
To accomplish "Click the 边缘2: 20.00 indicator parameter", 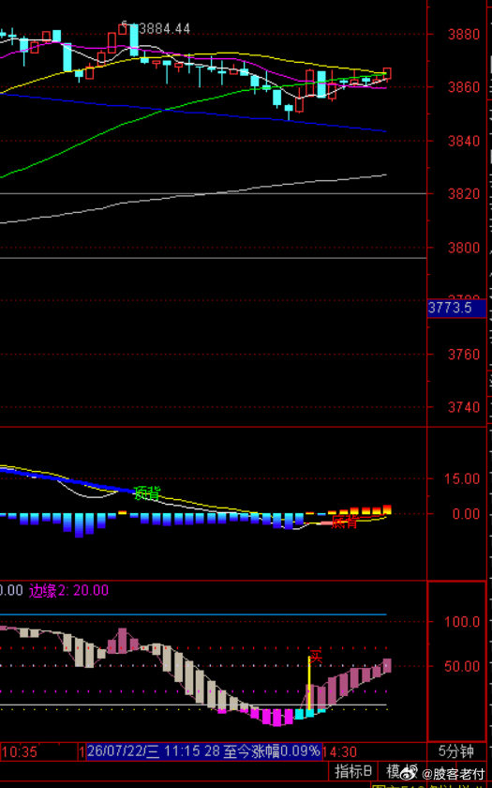I will pos(68,590).
